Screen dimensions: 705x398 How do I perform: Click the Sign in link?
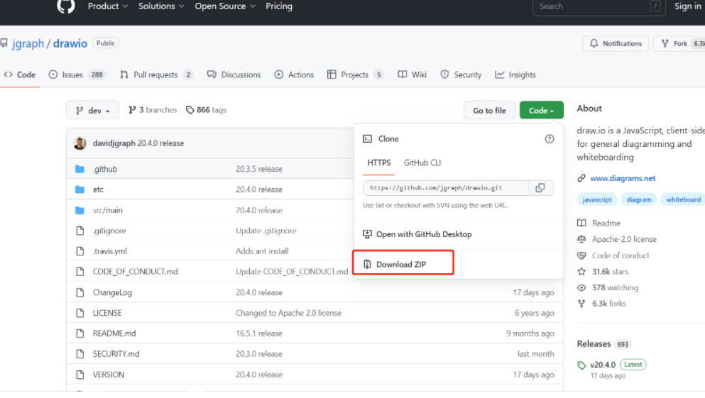(x=687, y=6)
